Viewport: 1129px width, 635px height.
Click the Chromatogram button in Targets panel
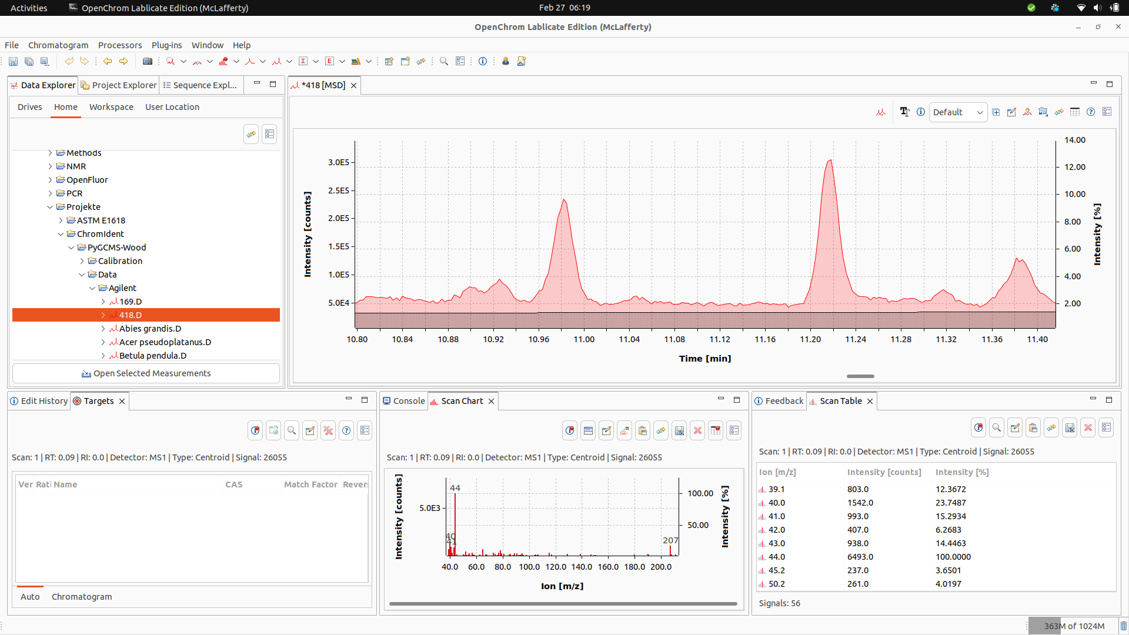click(x=82, y=596)
